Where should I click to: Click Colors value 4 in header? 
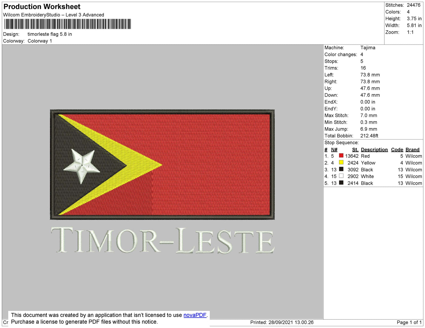point(408,12)
